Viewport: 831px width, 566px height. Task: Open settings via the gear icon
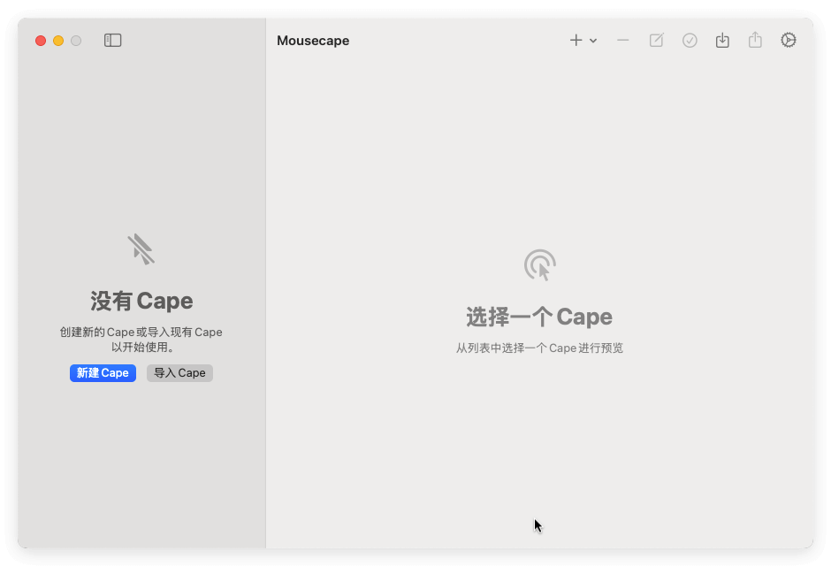789,41
